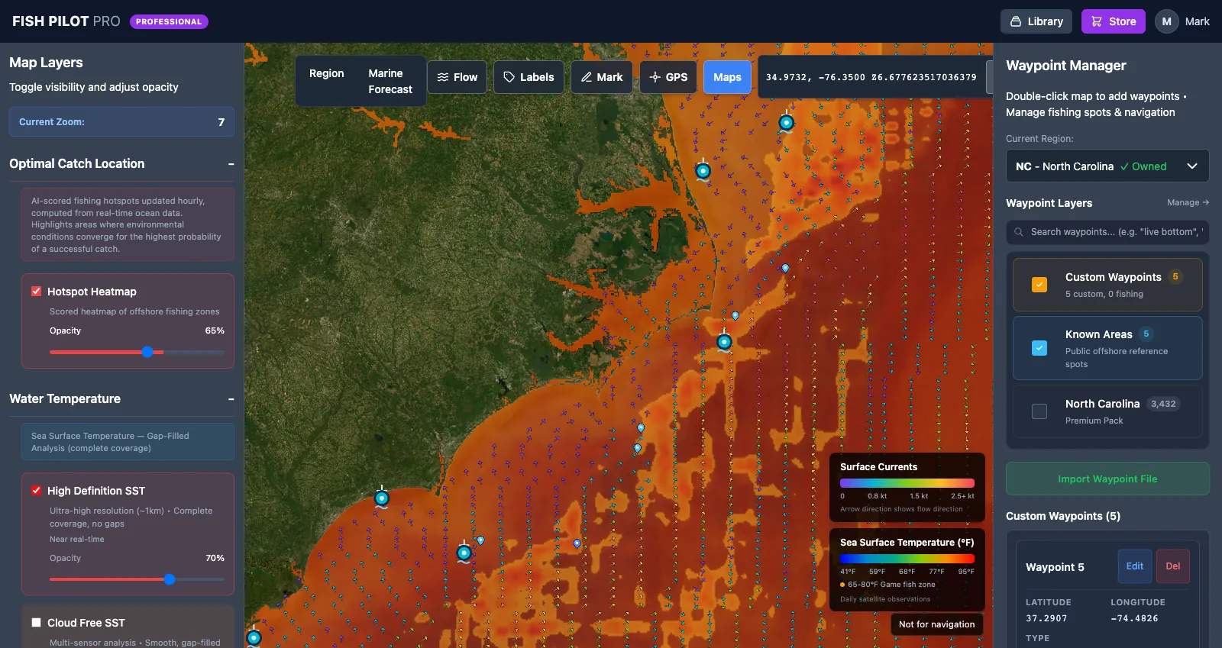Click the Manage waypoint layers link
Viewport: 1222px width, 648px height.
coord(1188,202)
